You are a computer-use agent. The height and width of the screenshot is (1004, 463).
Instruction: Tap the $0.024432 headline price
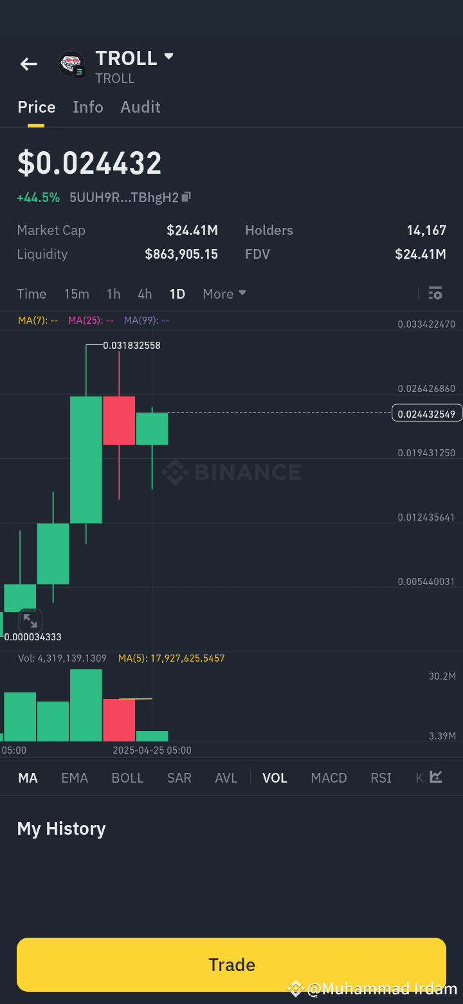click(x=89, y=163)
